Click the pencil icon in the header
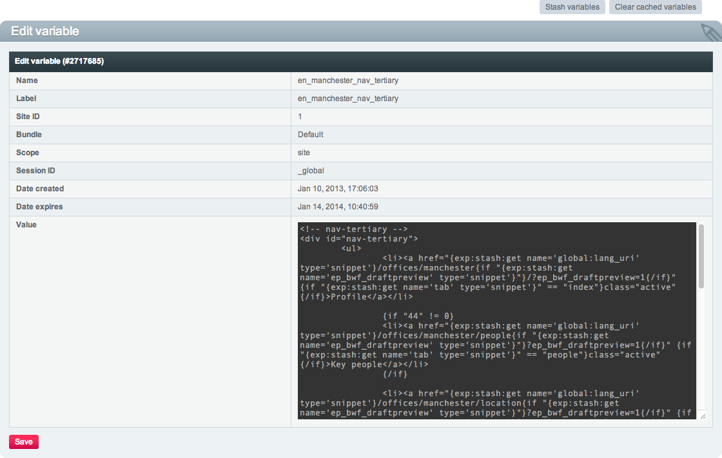Screen dimensions: 722x458 coord(710,32)
